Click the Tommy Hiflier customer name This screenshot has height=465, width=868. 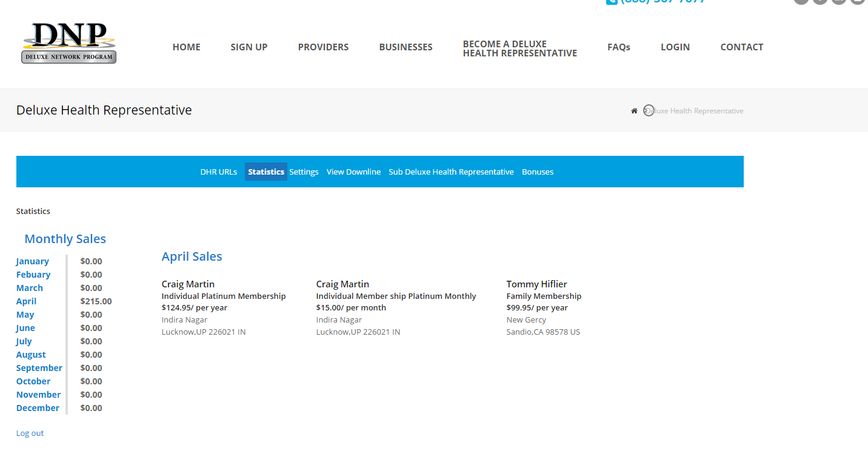pyautogui.click(x=537, y=284)
